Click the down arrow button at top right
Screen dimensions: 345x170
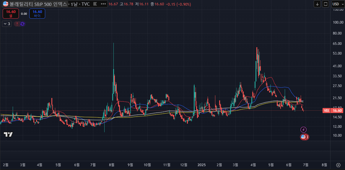coord(318,4)
